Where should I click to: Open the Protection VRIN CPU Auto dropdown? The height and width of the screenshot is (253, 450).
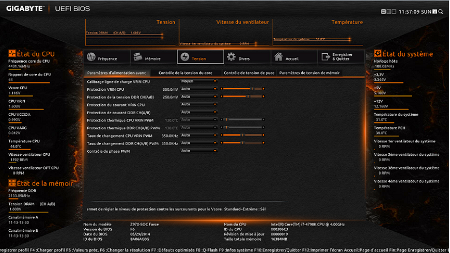point(198,89)
